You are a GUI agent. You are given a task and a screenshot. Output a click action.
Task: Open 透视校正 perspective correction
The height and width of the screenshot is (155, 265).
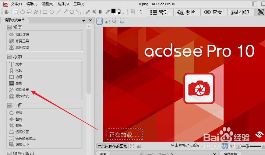(x=19, y=132)
